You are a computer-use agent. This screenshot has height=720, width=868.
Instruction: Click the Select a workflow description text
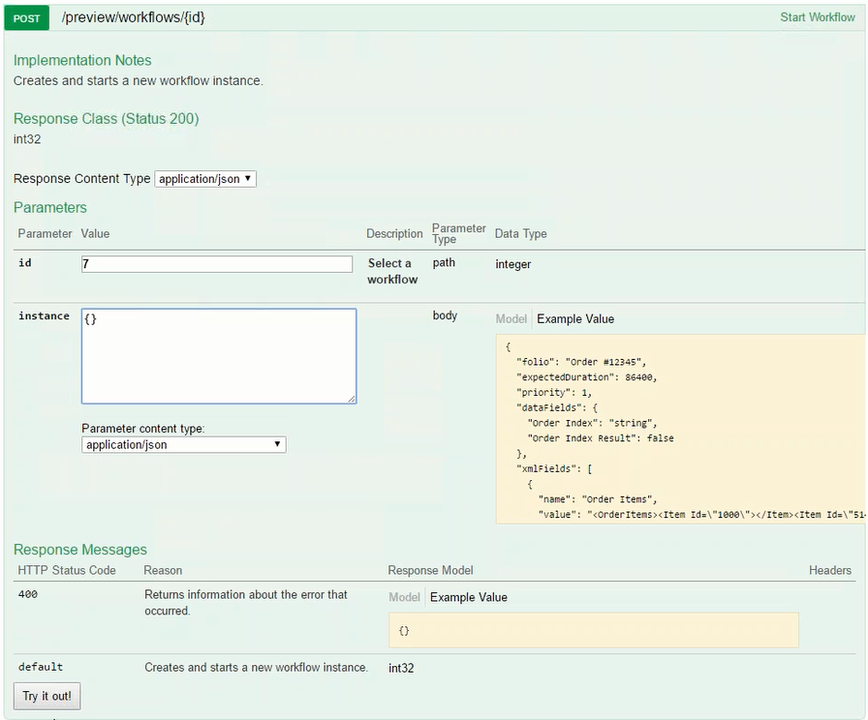pos(391,271)
